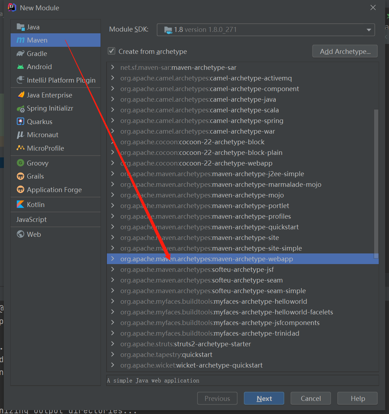Image resolution: width=389 pixels, height=414 pixels.
Task: Click the Spring Initializr icon
Action: coord(20,108)
